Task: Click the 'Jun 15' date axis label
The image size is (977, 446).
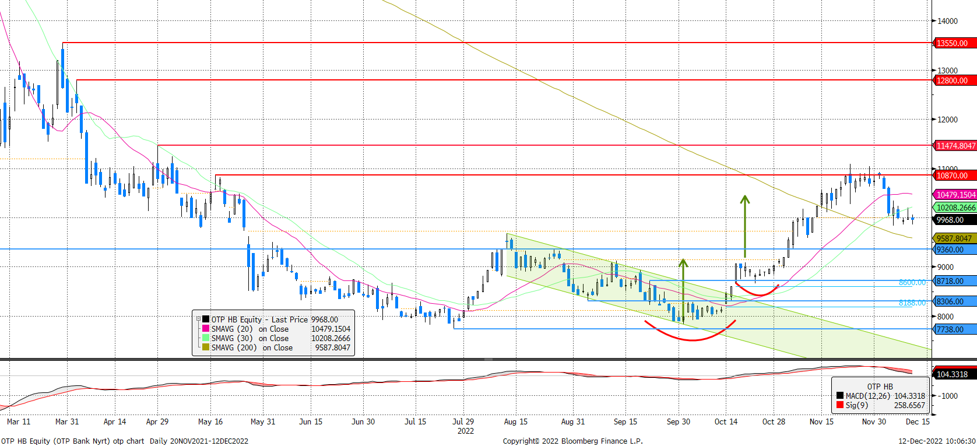Action: (311, 422)
